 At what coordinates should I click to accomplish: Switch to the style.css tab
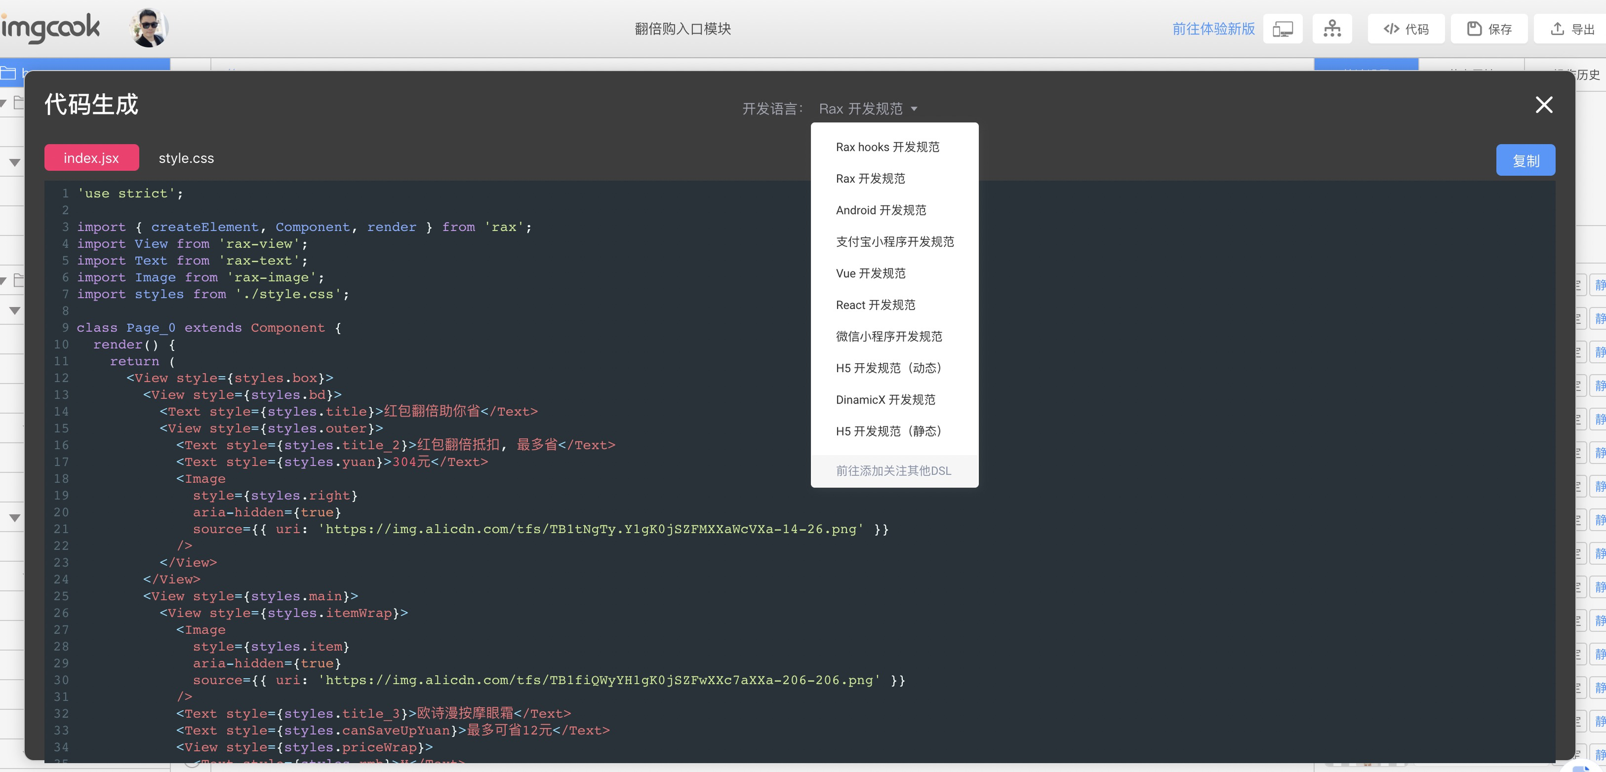(x=186, y=158)
